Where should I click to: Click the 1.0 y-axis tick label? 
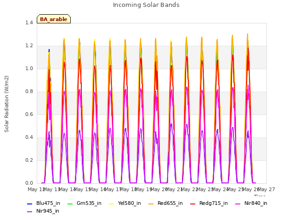29,68
